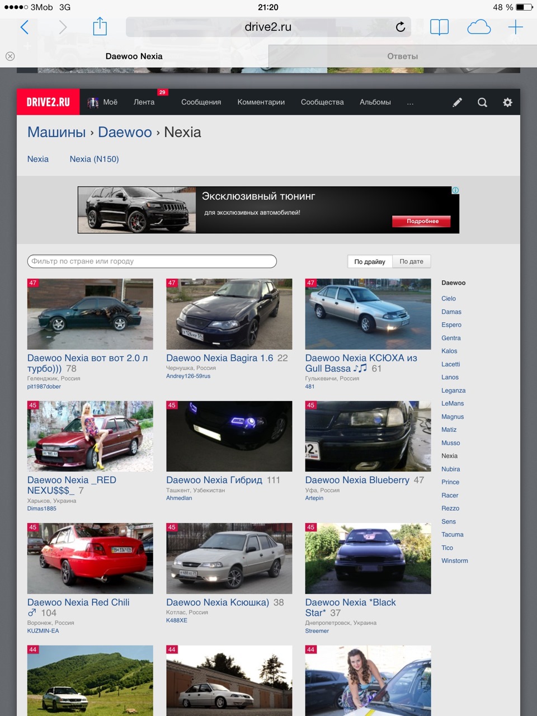This screenshot has height=716, width=537.
Task: Open green turbo Nexia thumbnail
Action: pos(90,314)
